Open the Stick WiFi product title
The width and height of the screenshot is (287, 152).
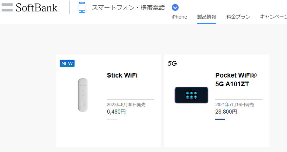122,75
